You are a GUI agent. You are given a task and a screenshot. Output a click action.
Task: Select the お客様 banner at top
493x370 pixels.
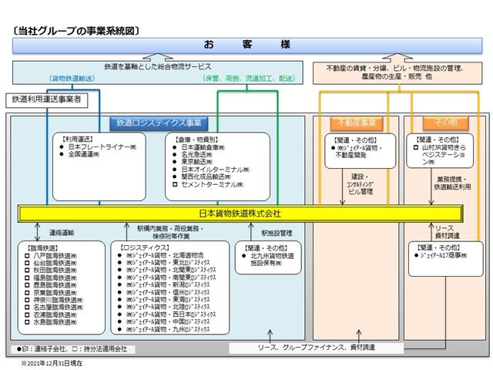247,45
